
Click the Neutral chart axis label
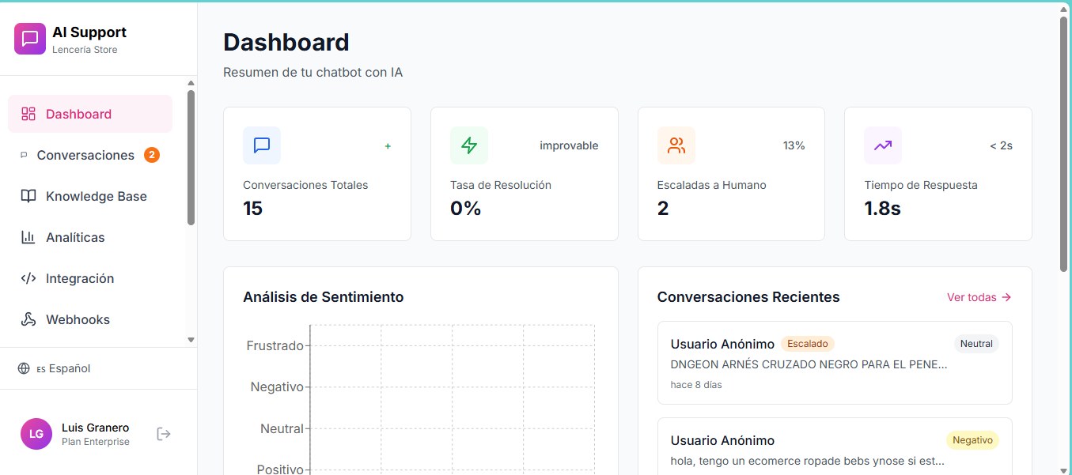[282, 428]
